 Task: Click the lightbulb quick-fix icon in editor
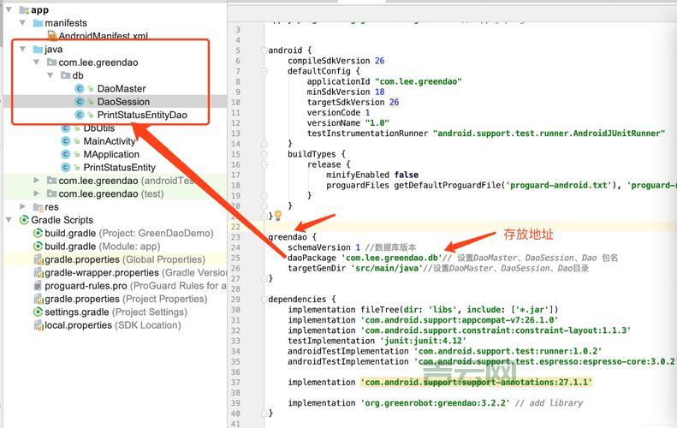277,216
